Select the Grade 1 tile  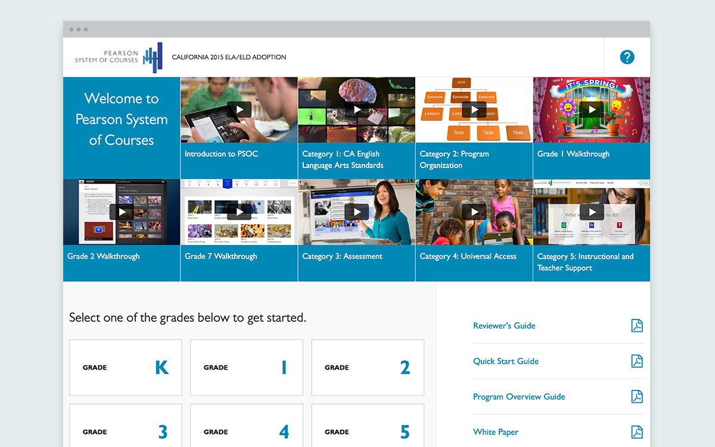(246, 368)
